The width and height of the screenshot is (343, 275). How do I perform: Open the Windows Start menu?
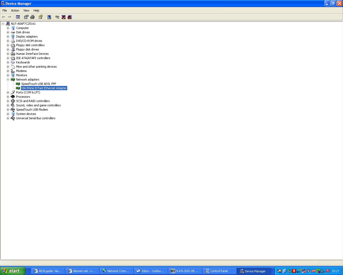[13, 271]
